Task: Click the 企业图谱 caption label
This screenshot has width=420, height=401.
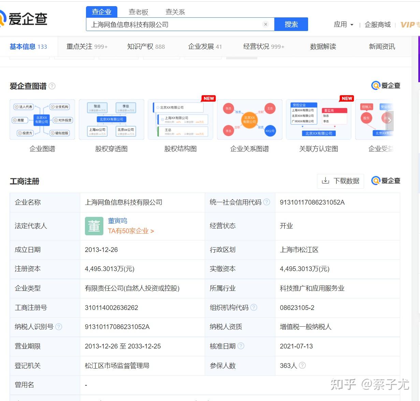Action: 42,149
